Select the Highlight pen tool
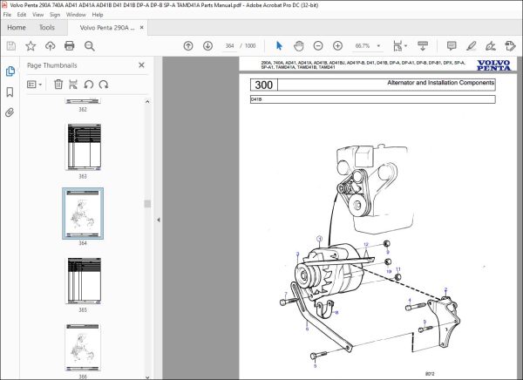523x380 pixels. [471, 45]
